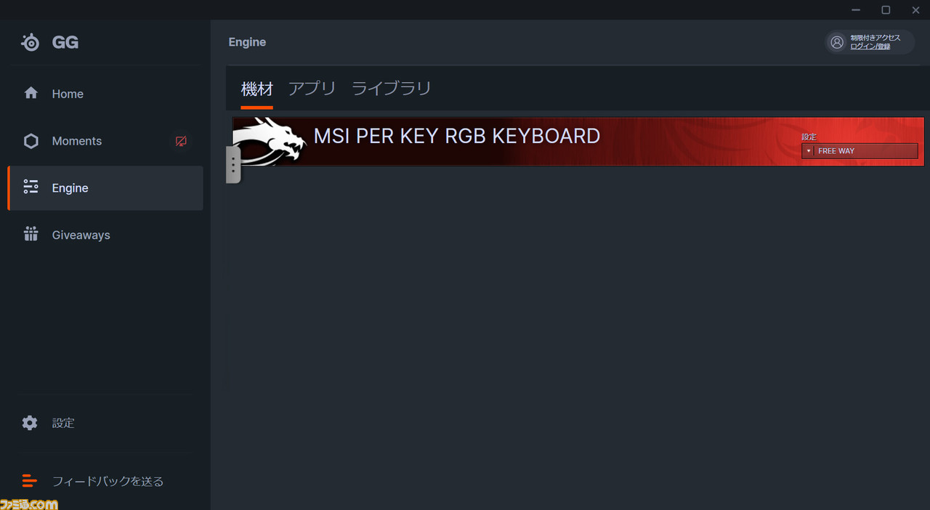
Task: Click the user account avatar icon
Action: click(837, 42)
